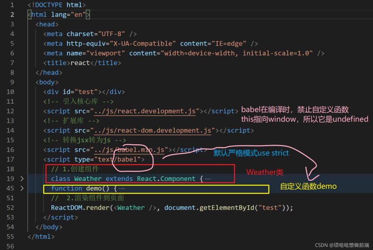Click the empty line 56 number
The image size is (373, 250).
point(10,246)
